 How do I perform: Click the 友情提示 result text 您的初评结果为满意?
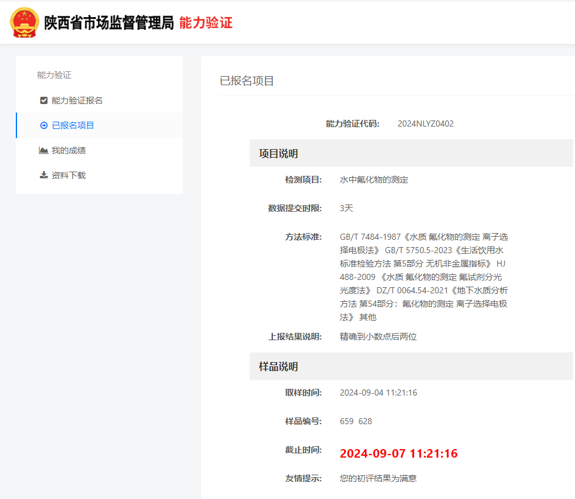[379, 478]
